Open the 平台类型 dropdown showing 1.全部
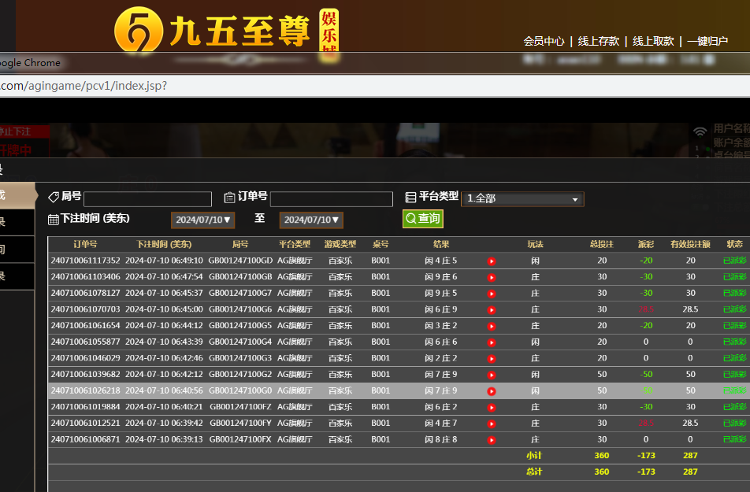Image resolution: width=750 pixels, height=492 pixels. pos(522,199)
